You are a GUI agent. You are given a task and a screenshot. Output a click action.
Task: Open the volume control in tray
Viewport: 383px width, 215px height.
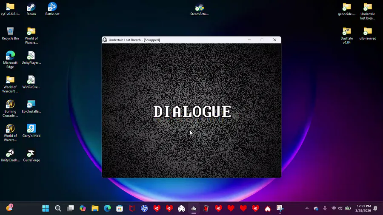click(x=340, y=209)
